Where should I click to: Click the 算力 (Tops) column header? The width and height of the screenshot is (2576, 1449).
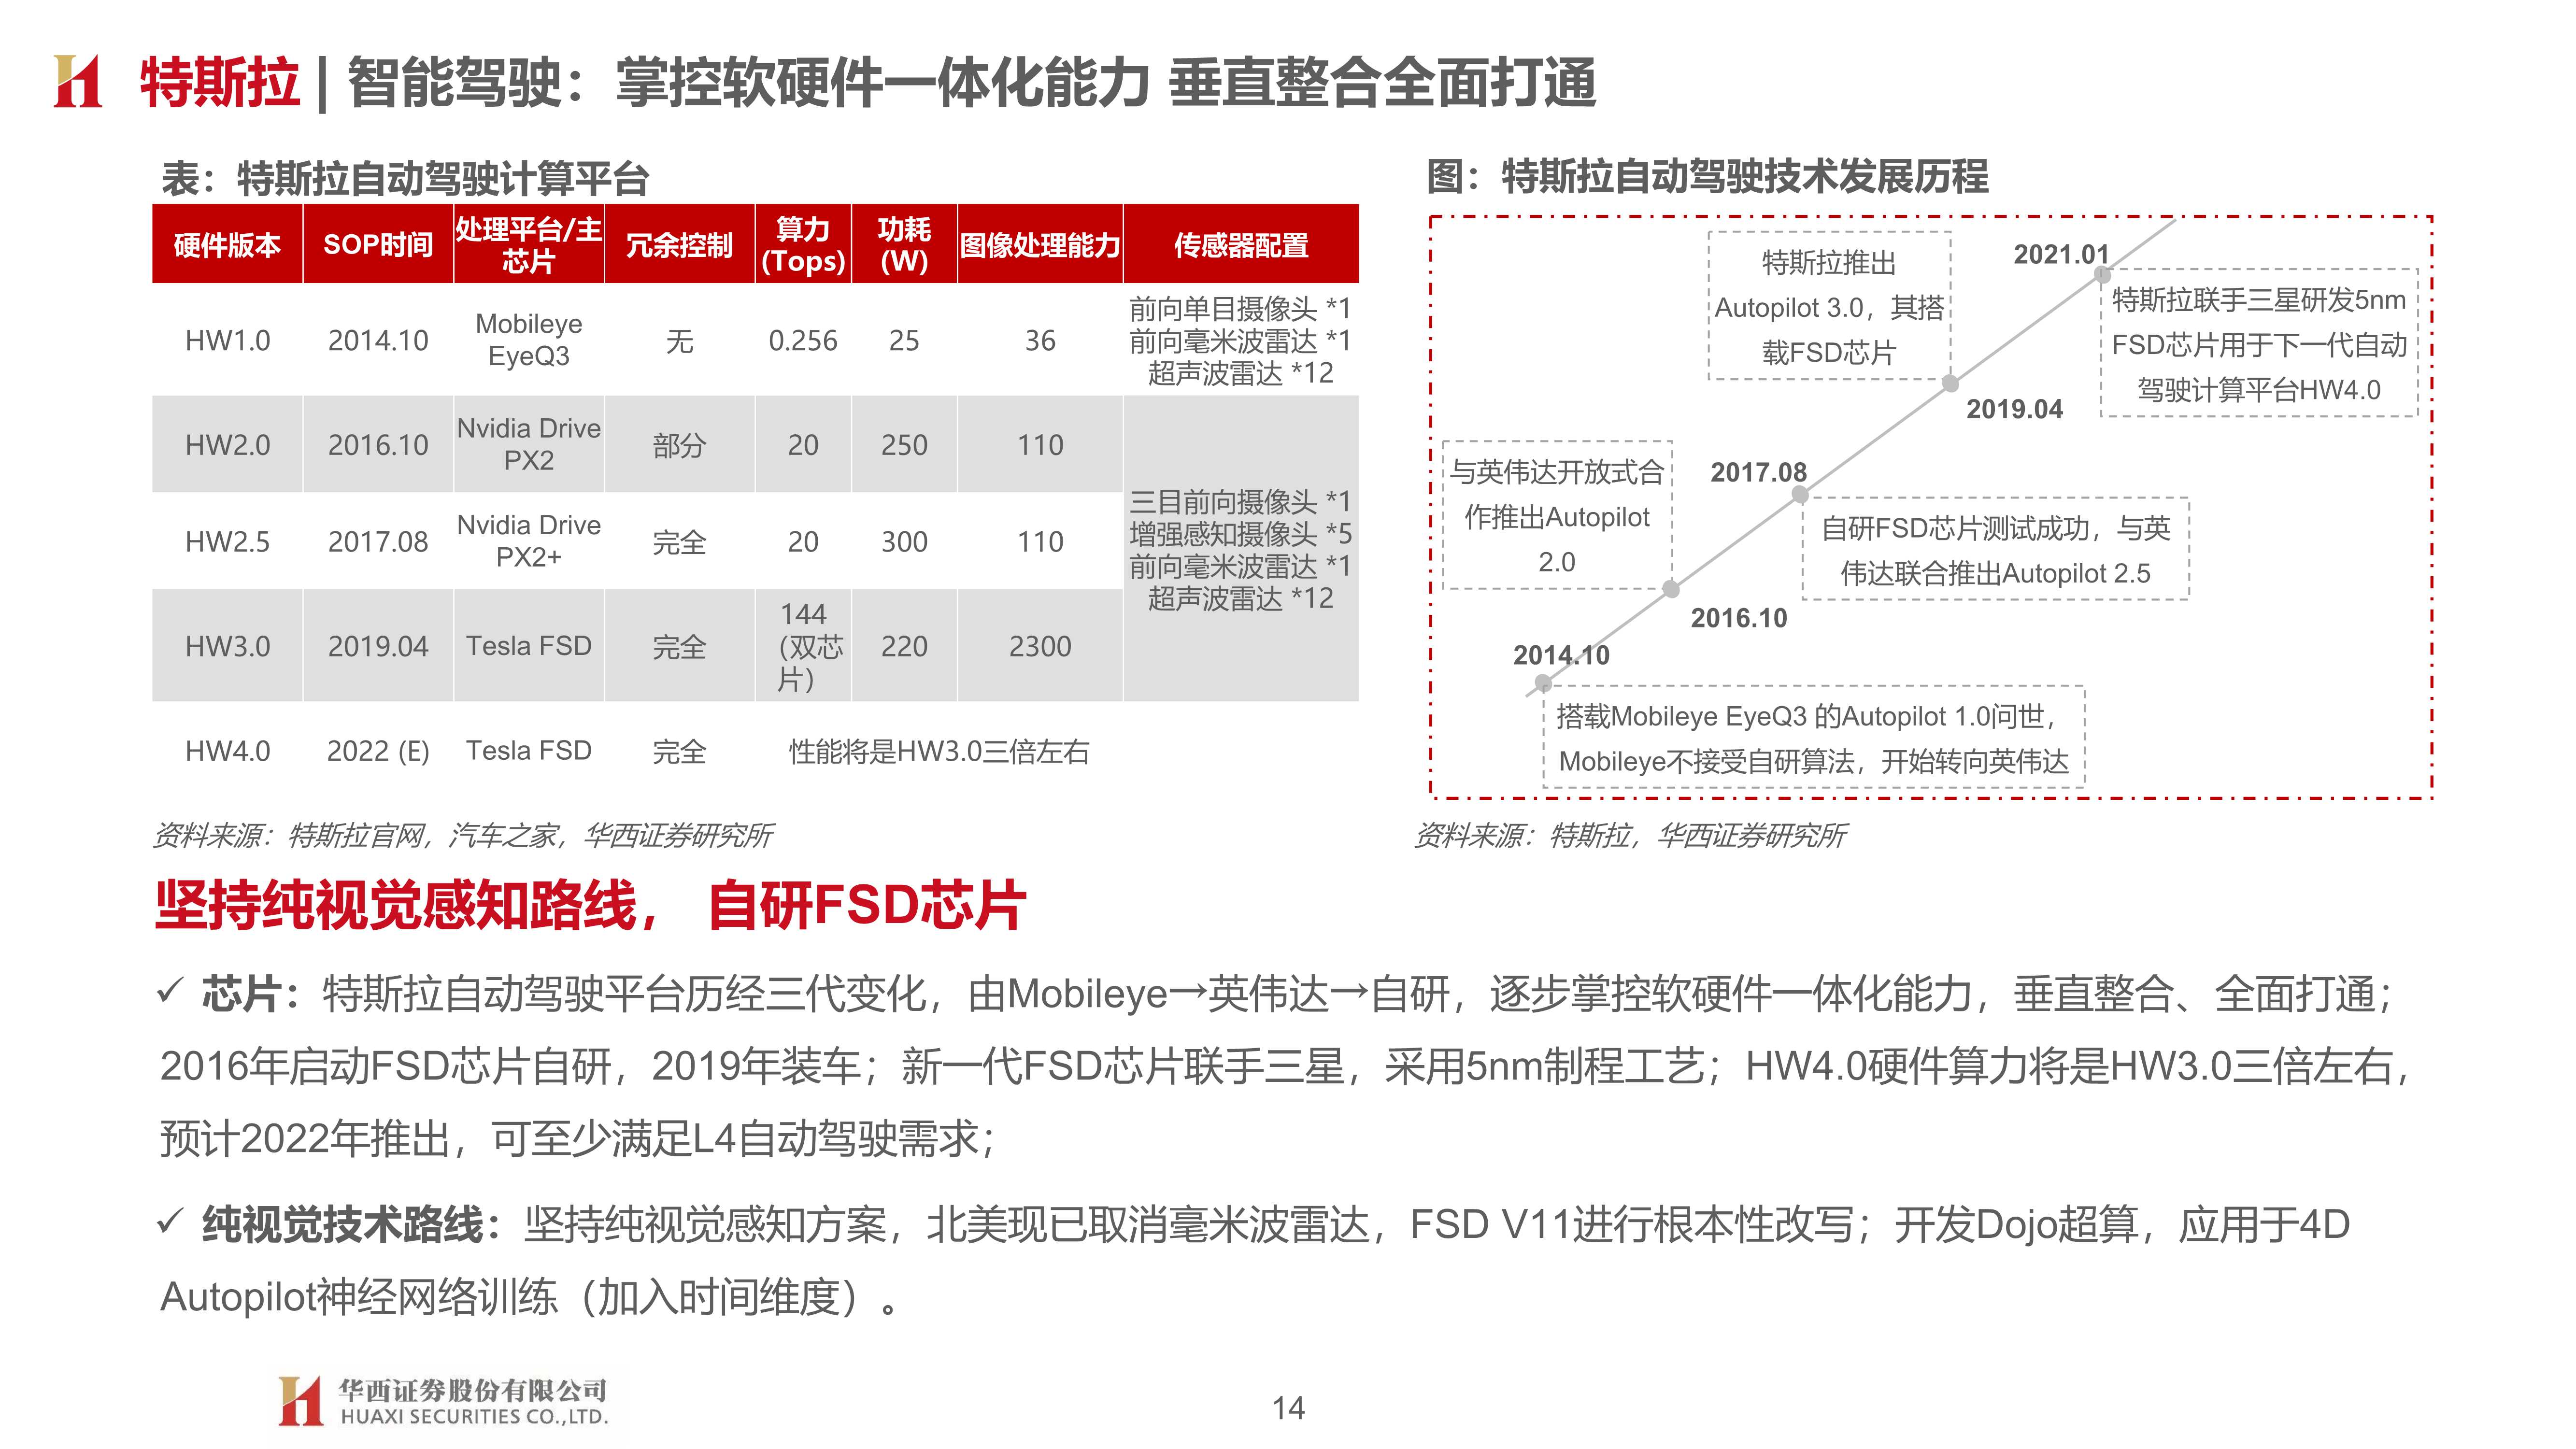pyautogui.click(x=803, y=244)
